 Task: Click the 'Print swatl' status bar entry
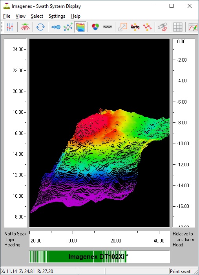[181, 271]
